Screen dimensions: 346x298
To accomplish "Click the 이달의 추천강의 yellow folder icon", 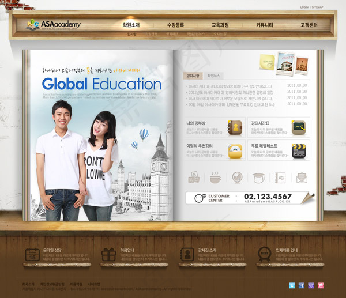I will pyautogui.click(x=235, y=151).
